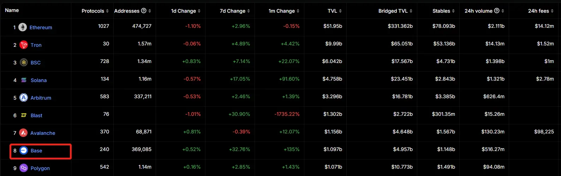Open the Solana chain link
Image resolution: width=561 pixels, height=176 pixels.
click(38, 80)
